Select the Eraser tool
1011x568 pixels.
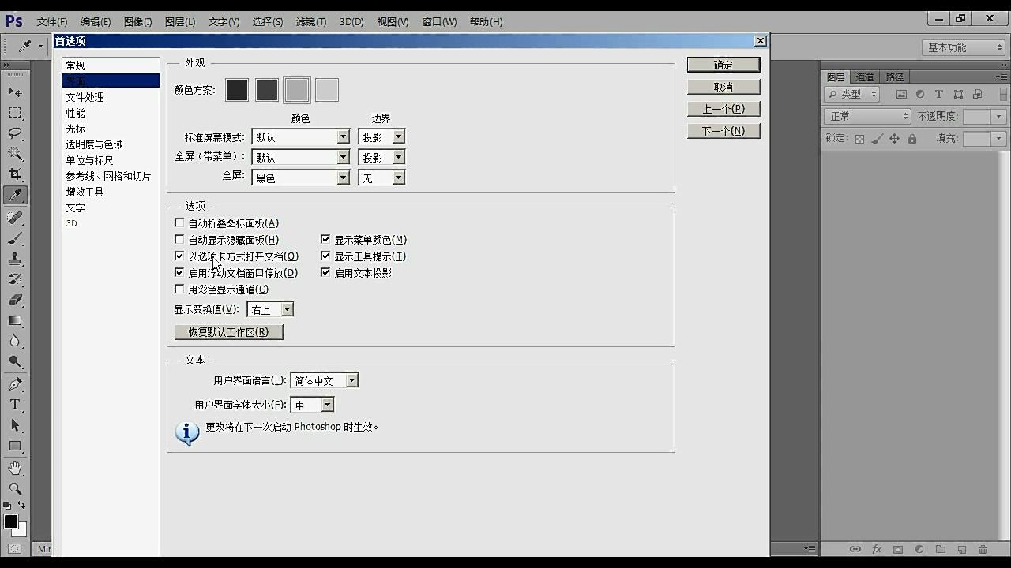tap(15, 300)
